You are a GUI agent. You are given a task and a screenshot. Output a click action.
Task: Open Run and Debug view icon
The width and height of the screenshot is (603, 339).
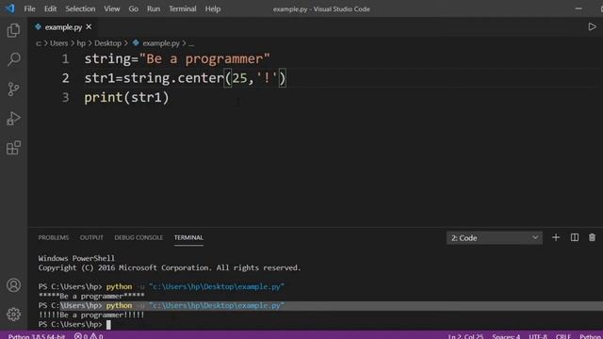point(13,119)
